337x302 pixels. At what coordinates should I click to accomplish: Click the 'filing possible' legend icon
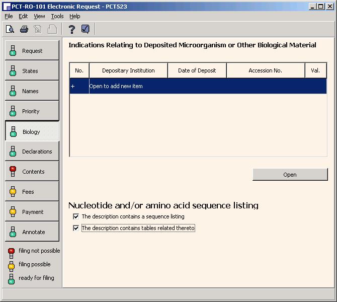pos(11,266)
